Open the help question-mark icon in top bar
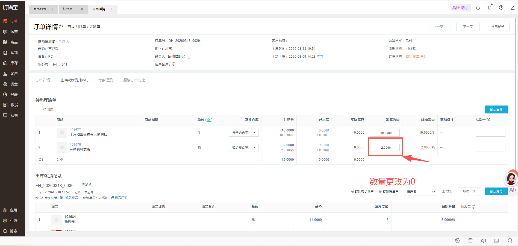The image size is (518, 246). pyautogui.click(x=501, y=8)
